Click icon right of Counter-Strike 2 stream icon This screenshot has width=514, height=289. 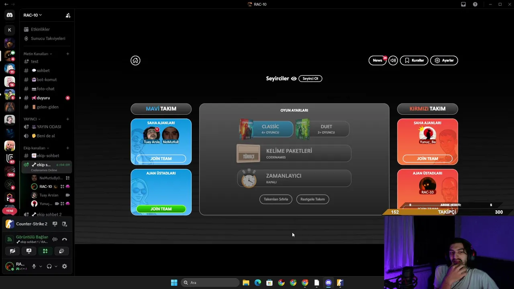click(x=64, y=224)
